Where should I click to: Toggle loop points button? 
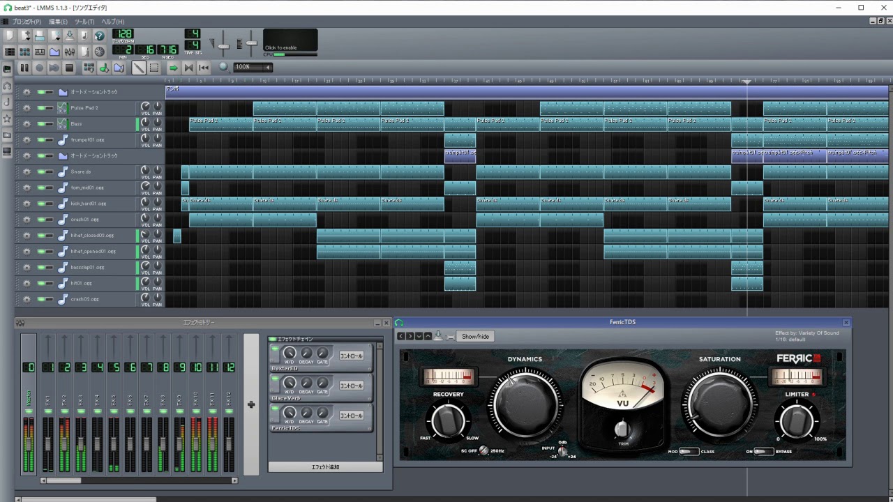188,68
